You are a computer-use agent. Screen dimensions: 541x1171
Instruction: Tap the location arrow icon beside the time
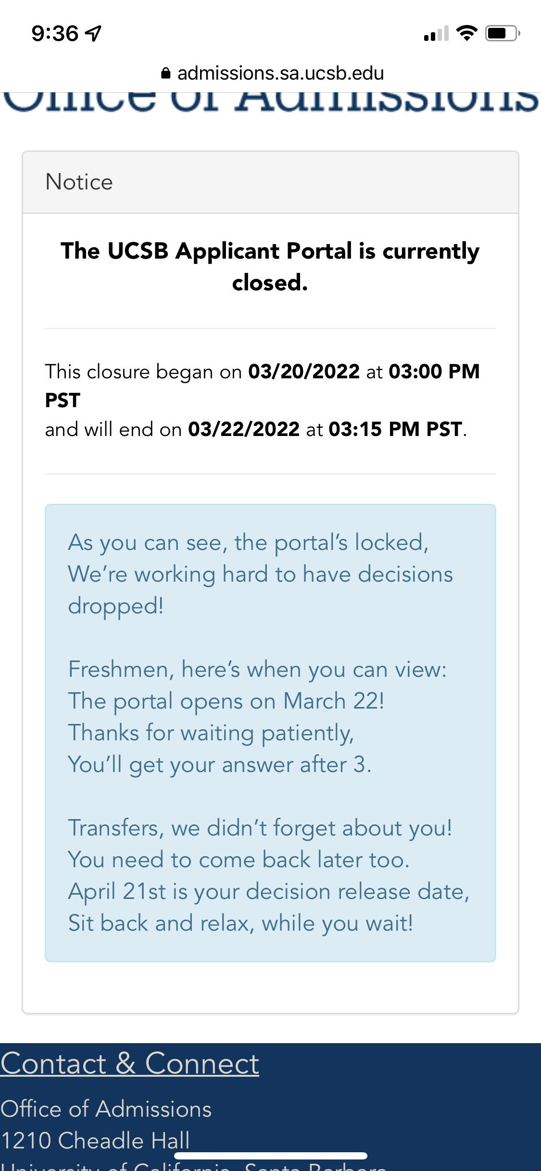pyautogui.click(x=93, y=34)
